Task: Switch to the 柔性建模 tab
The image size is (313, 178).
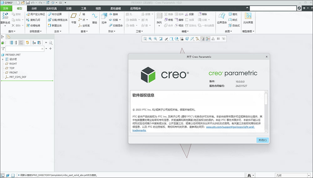Action: (x=115, y=8)
